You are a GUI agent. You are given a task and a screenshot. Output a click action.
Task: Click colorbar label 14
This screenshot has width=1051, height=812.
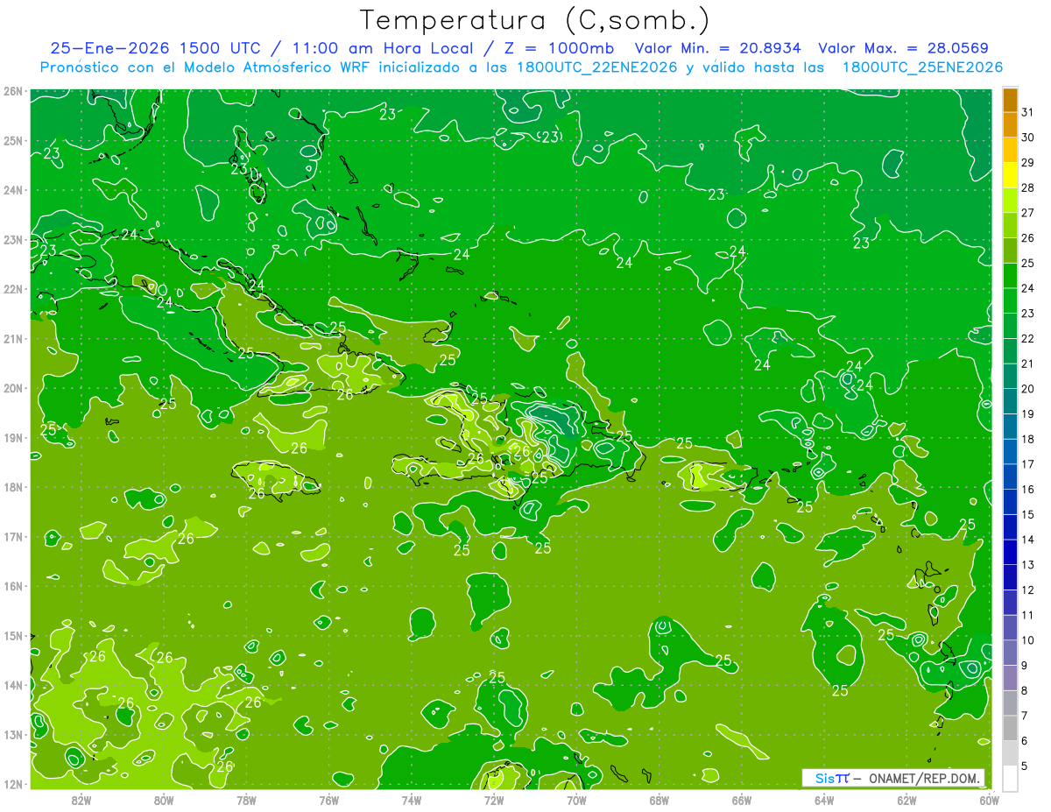1028,540
